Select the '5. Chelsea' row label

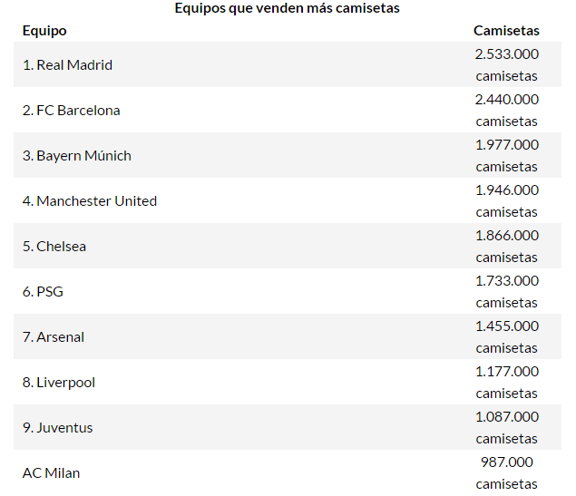(54, 247)
